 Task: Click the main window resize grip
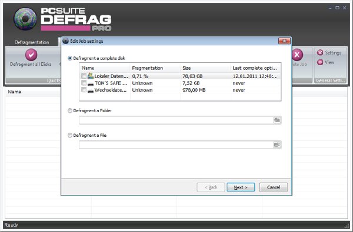point(347,226)
